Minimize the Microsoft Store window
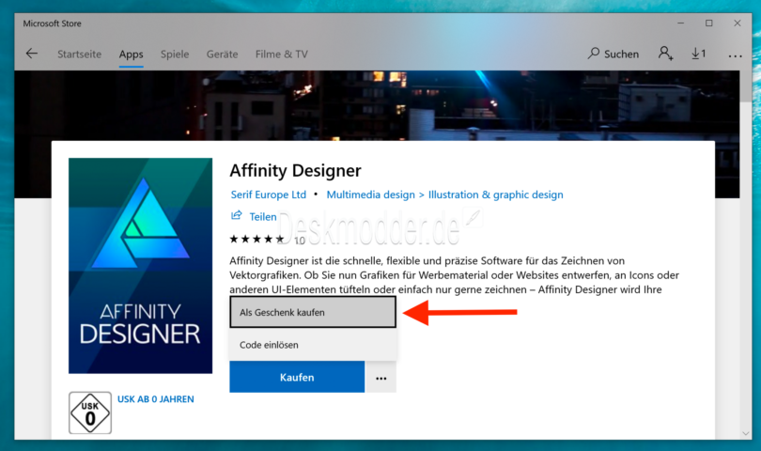The height and width of the screenshot is (451, 761). [x=681, y=23]
